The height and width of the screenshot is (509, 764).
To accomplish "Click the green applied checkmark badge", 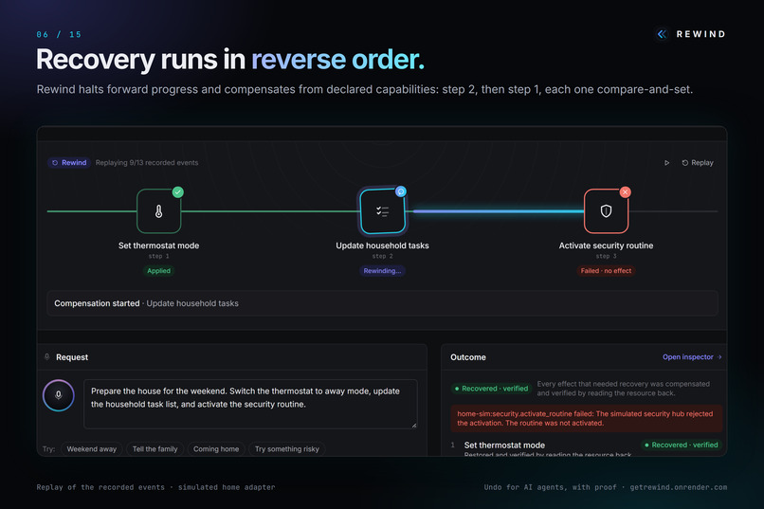I will point(178,191).
